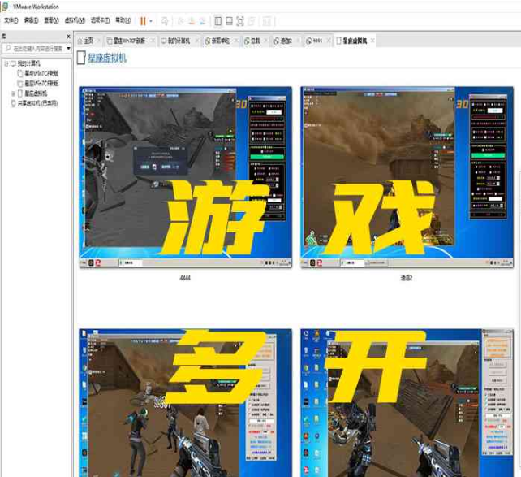Select 共享虚拟机 in the library tree
Image resolution: width=521 pixels, height=477 pixels.
coord(35,103)
